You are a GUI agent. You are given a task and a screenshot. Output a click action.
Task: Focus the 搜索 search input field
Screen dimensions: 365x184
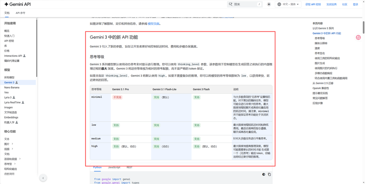(245, 4)
